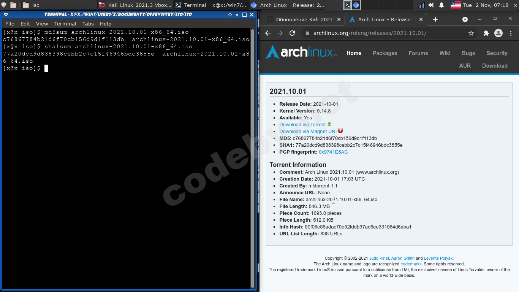Select the Arch Linux browser taskbar button
Image resolution: width=519 pixels, height=292 pixels.
pos(288,5)
